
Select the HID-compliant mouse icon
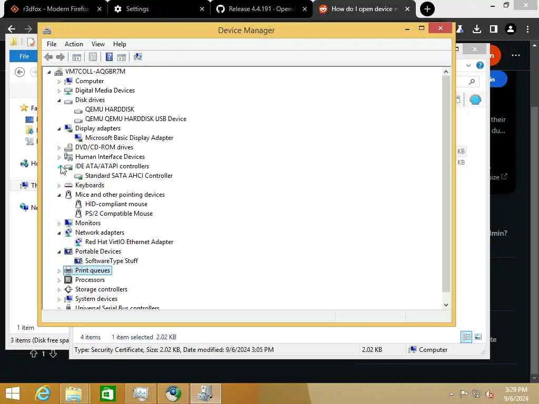tap(78, 204)
